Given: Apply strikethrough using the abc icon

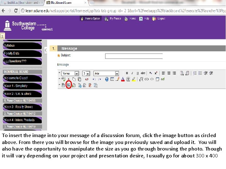Looking at the screenshot, I should click(143, 73).
